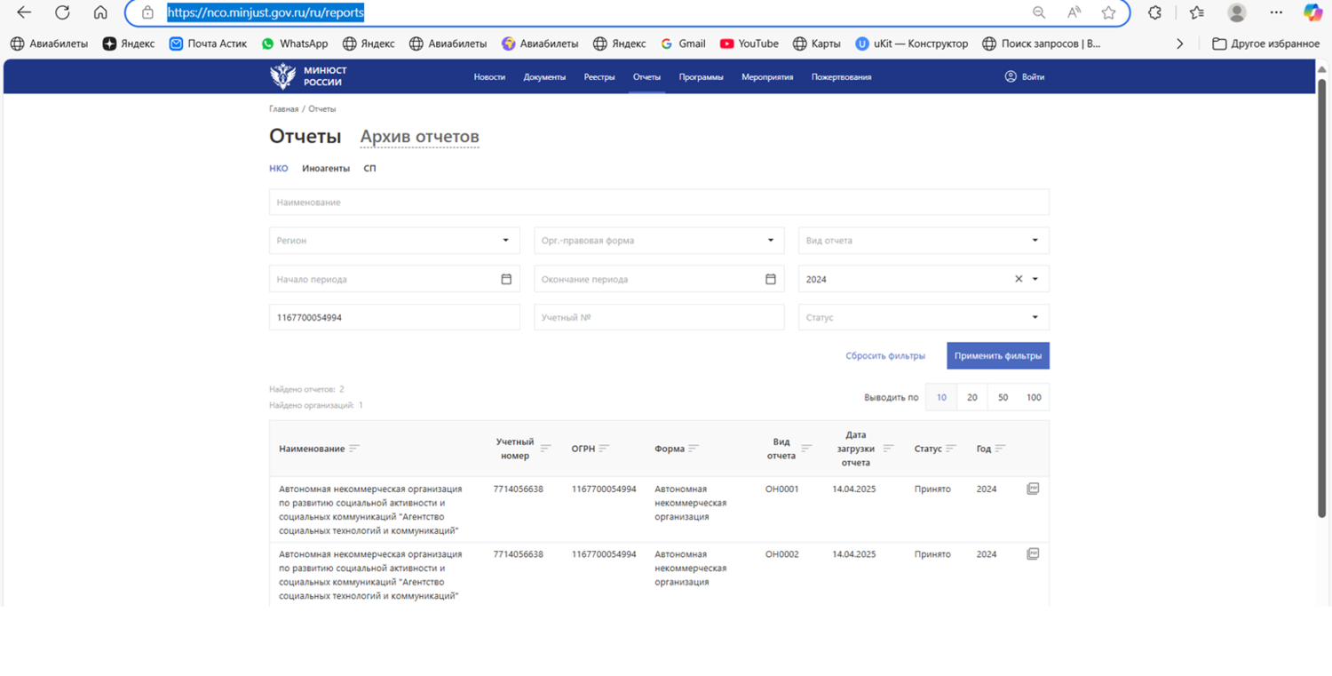Screen dimensions: 1332x676
Task: Open the Gmail bookmark
Action: (x=683, y=44)
